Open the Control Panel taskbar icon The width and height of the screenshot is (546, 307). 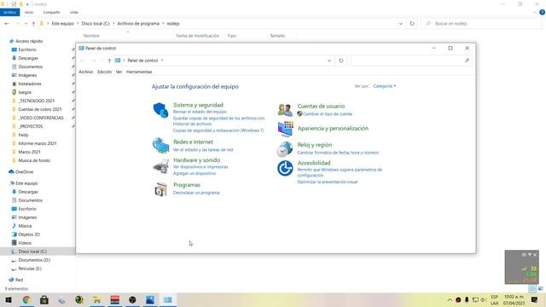point(167,299)
